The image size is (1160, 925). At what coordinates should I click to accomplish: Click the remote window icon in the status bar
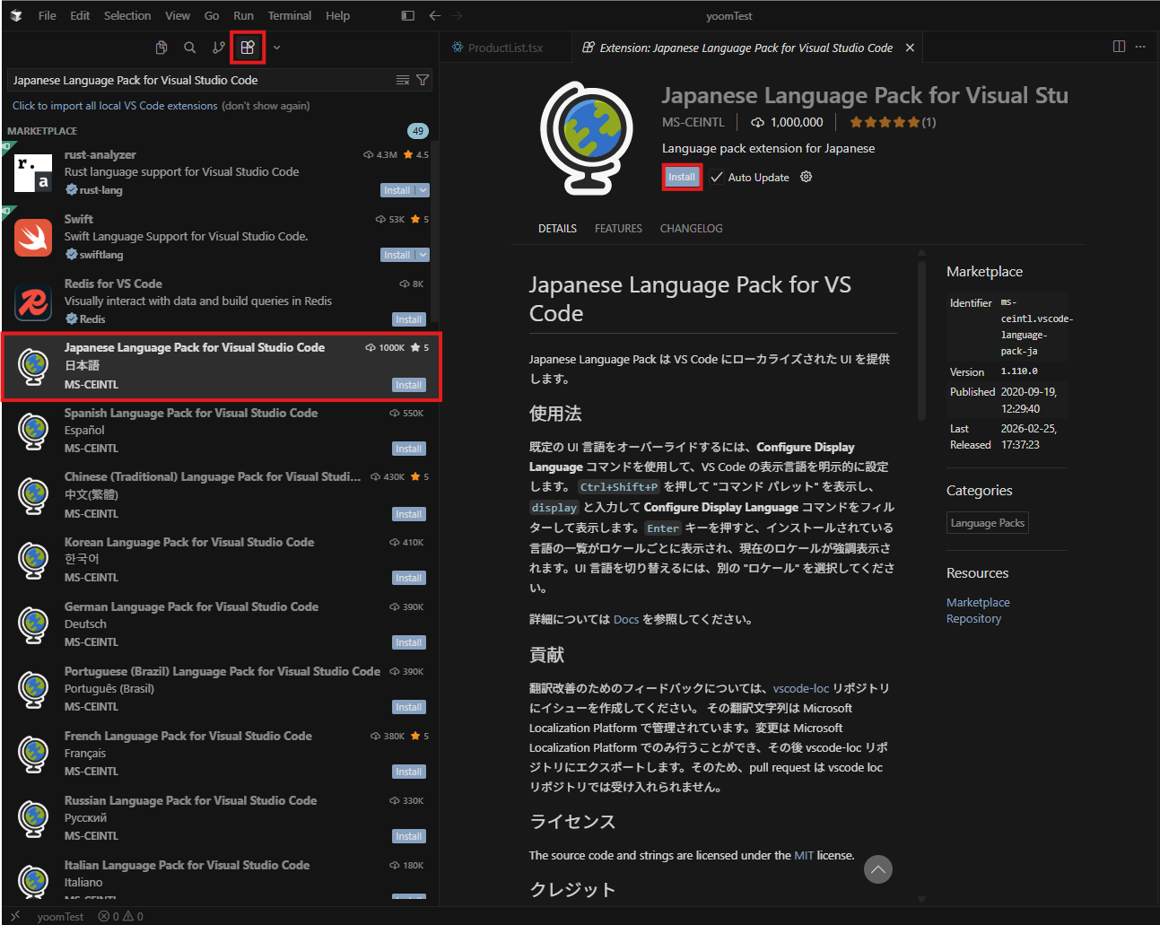[x=15, y=916]
